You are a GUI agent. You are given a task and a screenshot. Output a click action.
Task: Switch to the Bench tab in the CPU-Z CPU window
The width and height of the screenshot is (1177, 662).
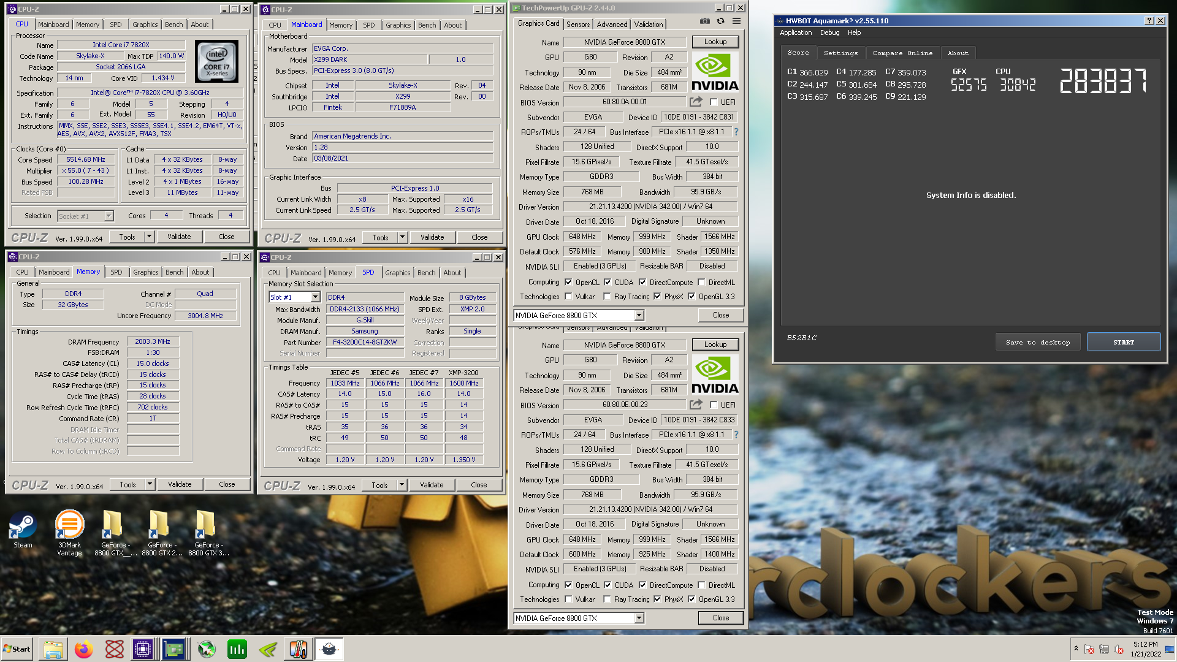(174, 25)
